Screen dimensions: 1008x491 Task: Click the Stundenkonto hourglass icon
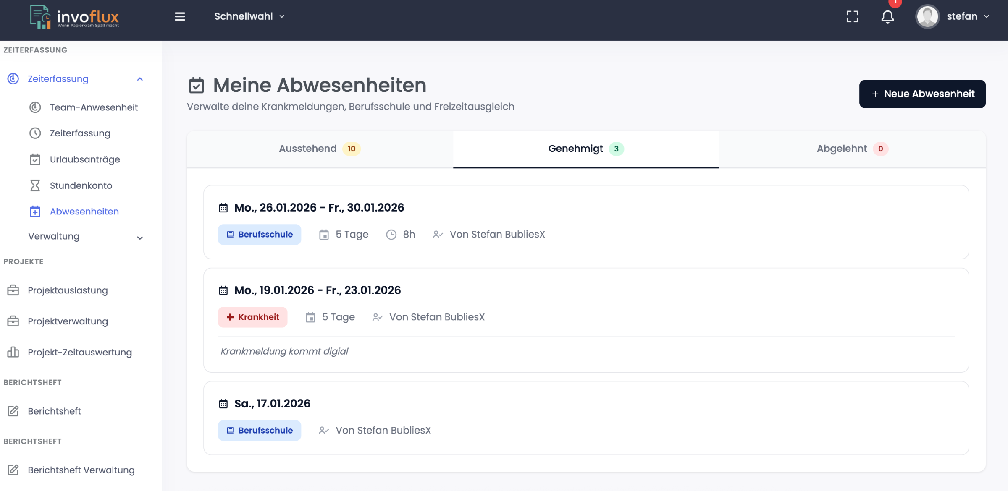(x=35, y=185)
